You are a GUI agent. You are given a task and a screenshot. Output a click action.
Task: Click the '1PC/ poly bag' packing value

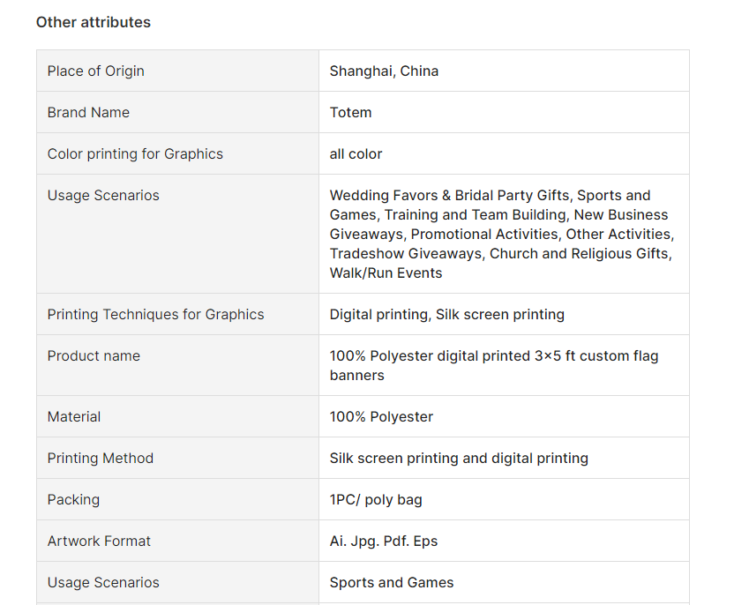click(x=376, y=499)
